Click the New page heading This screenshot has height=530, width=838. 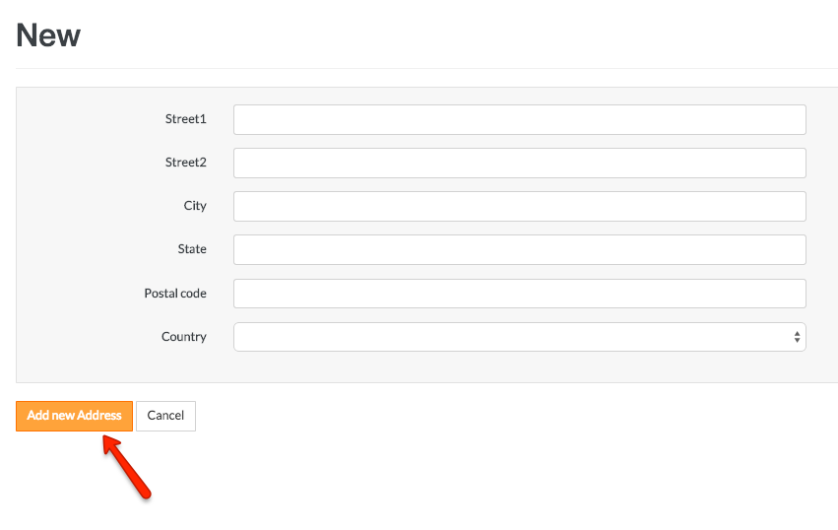pyautogui.click(x=48, y=36)
